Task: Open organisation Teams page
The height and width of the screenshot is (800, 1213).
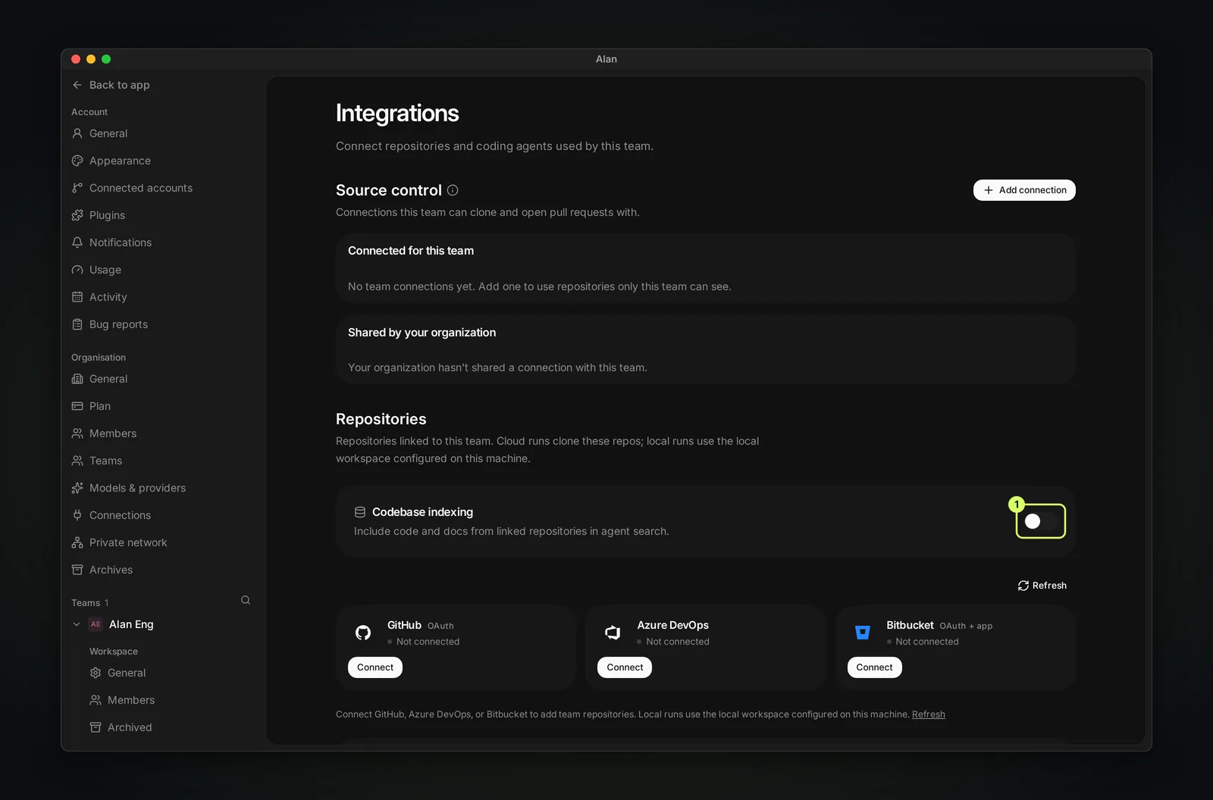Action: pyautogui.click(x=105, y=461)
